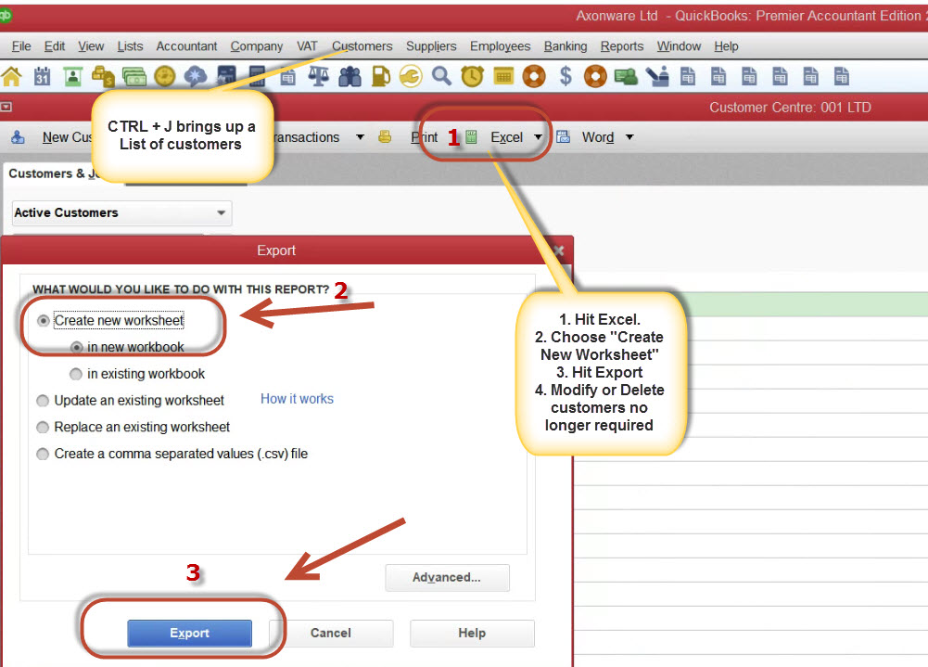Click the Customer Centre: 001 LTD title
928x667 pixels.
tap(790, 108)
